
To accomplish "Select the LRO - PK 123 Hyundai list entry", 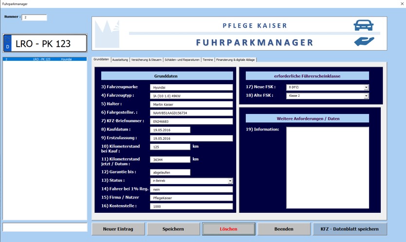I will click(x=45, y=59).
